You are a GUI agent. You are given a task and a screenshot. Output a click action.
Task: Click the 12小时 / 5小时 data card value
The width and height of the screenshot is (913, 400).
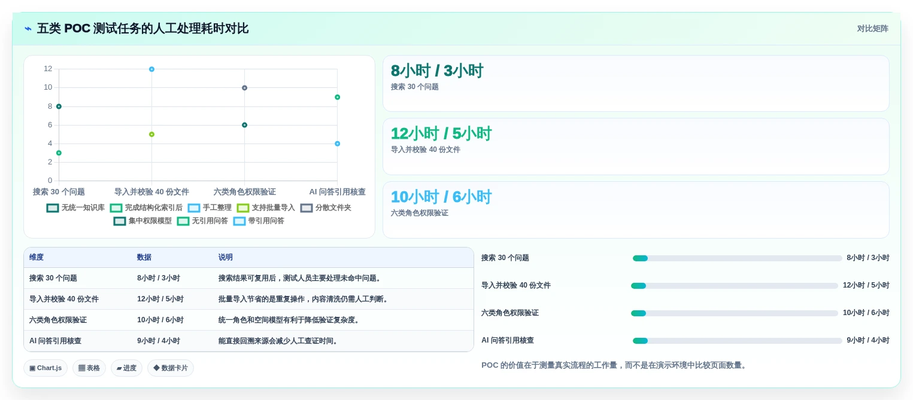click(441, 134)
